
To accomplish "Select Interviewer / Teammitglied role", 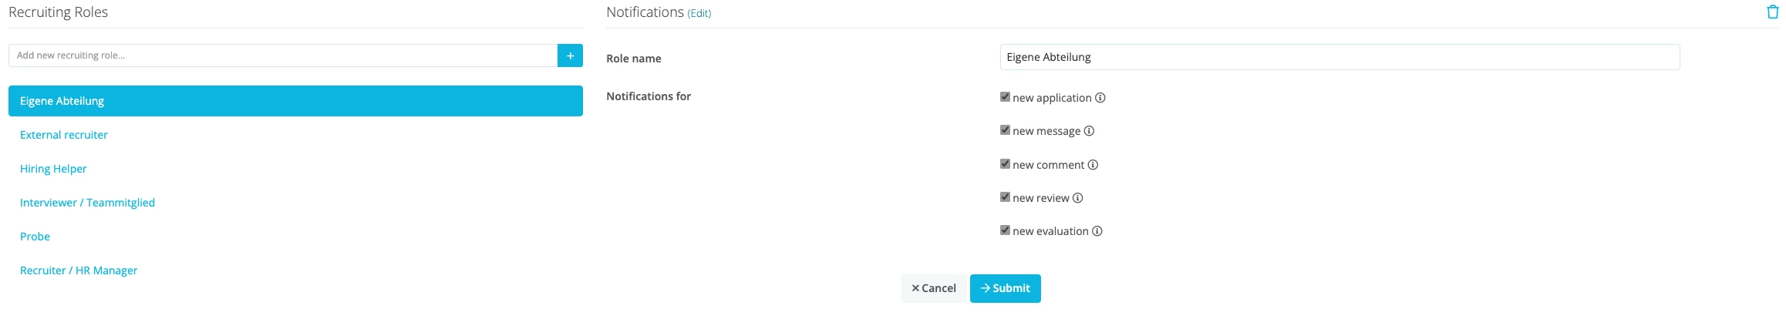I will (87, 203).
